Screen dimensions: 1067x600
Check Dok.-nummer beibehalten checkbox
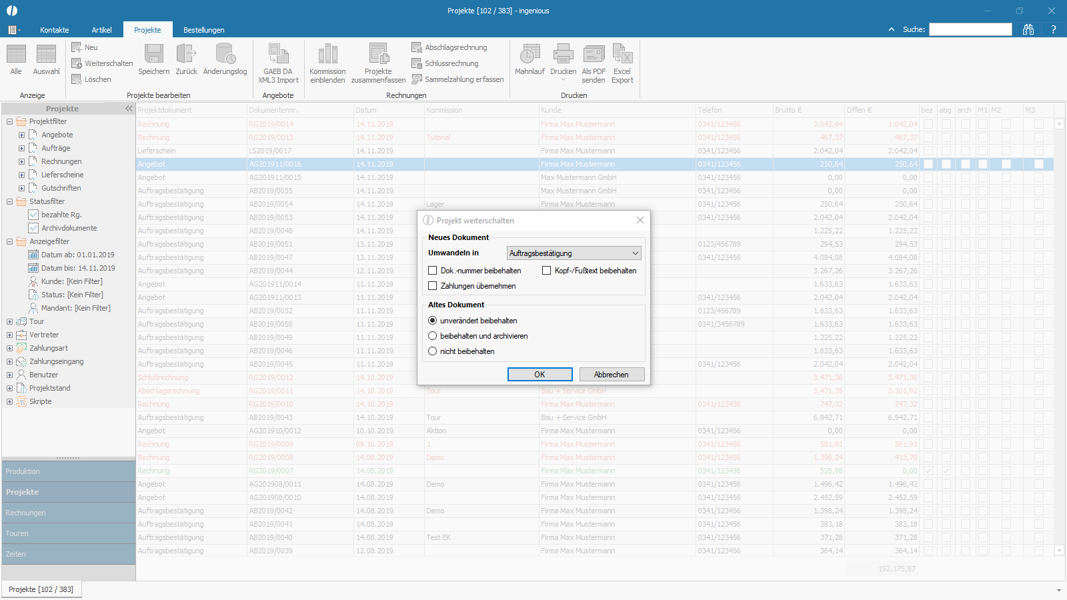pos(433,271)
